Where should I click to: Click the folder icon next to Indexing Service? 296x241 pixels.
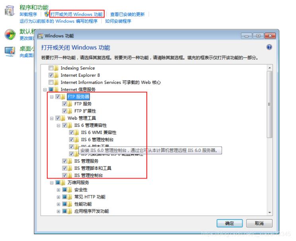(x=56, y=68)
